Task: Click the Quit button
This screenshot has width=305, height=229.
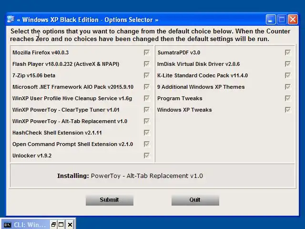Action: pyautogui.click(x=195, y=200)
